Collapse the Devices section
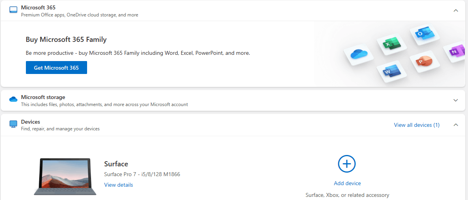This screenshot has width=468, height=200. (x=455, y=125)
